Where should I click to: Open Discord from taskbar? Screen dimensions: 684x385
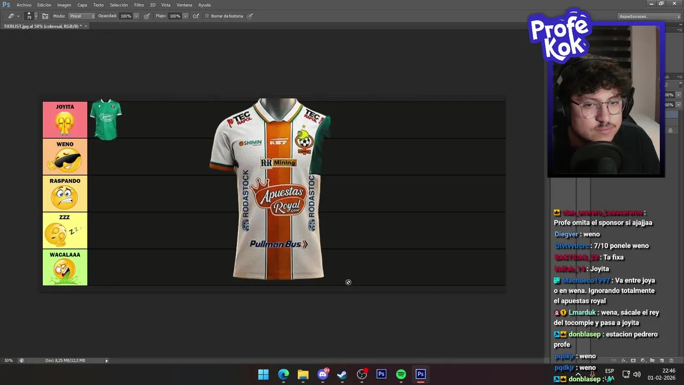323,374
